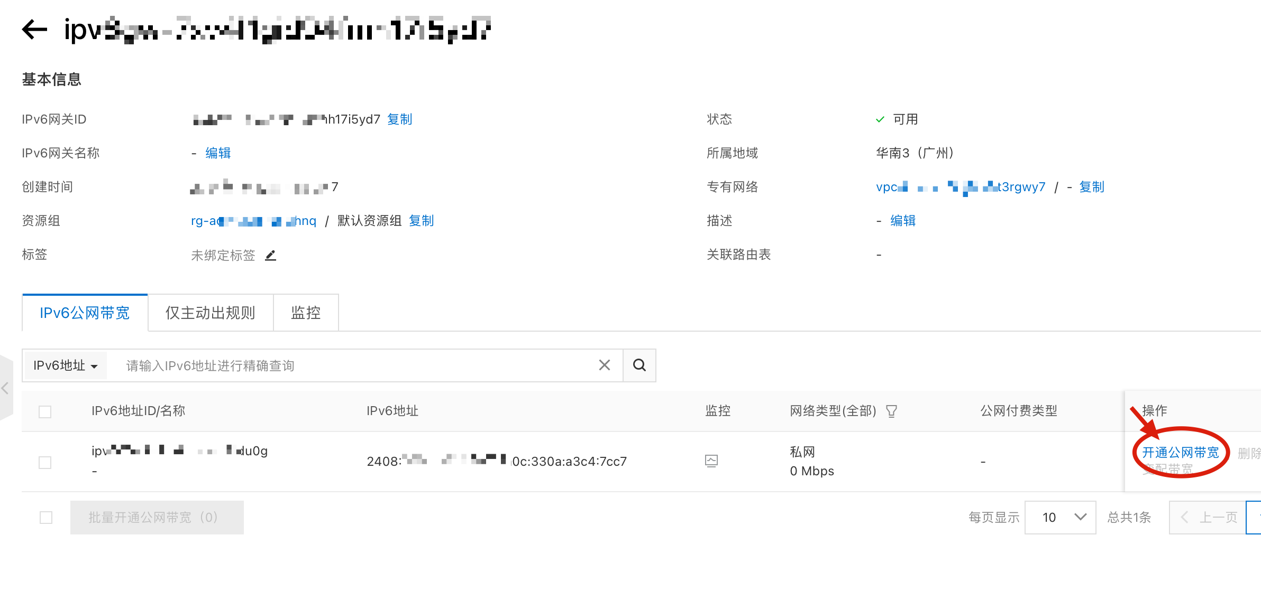Click the 开通公网带宽 link

1180,453
